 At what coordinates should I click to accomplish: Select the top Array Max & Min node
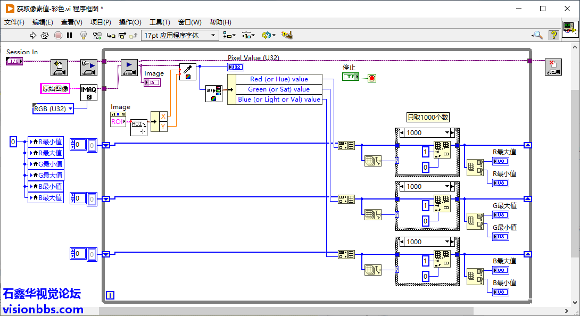click(x=475, y=167)
